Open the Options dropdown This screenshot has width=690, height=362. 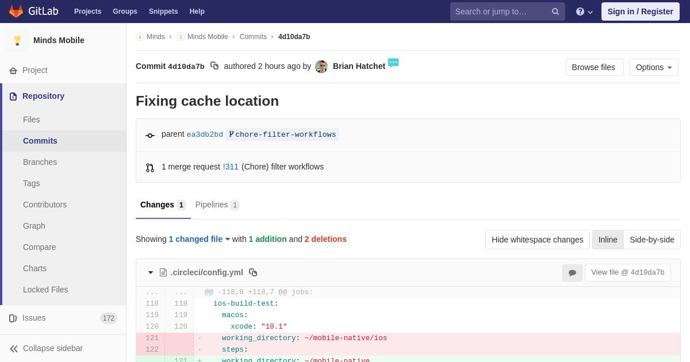coord(654,67)
